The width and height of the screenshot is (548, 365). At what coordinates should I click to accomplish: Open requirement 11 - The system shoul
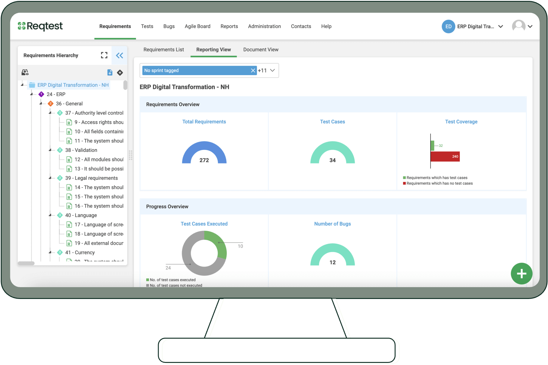[x=99, y=141]
